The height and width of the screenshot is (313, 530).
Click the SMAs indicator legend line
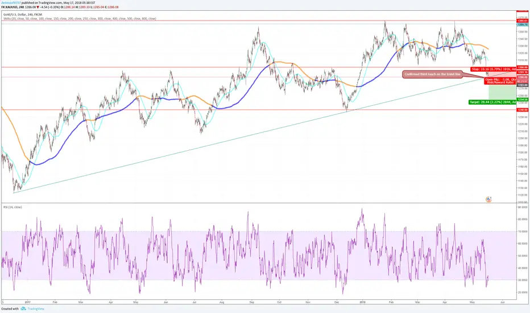[x=80, y=19]
